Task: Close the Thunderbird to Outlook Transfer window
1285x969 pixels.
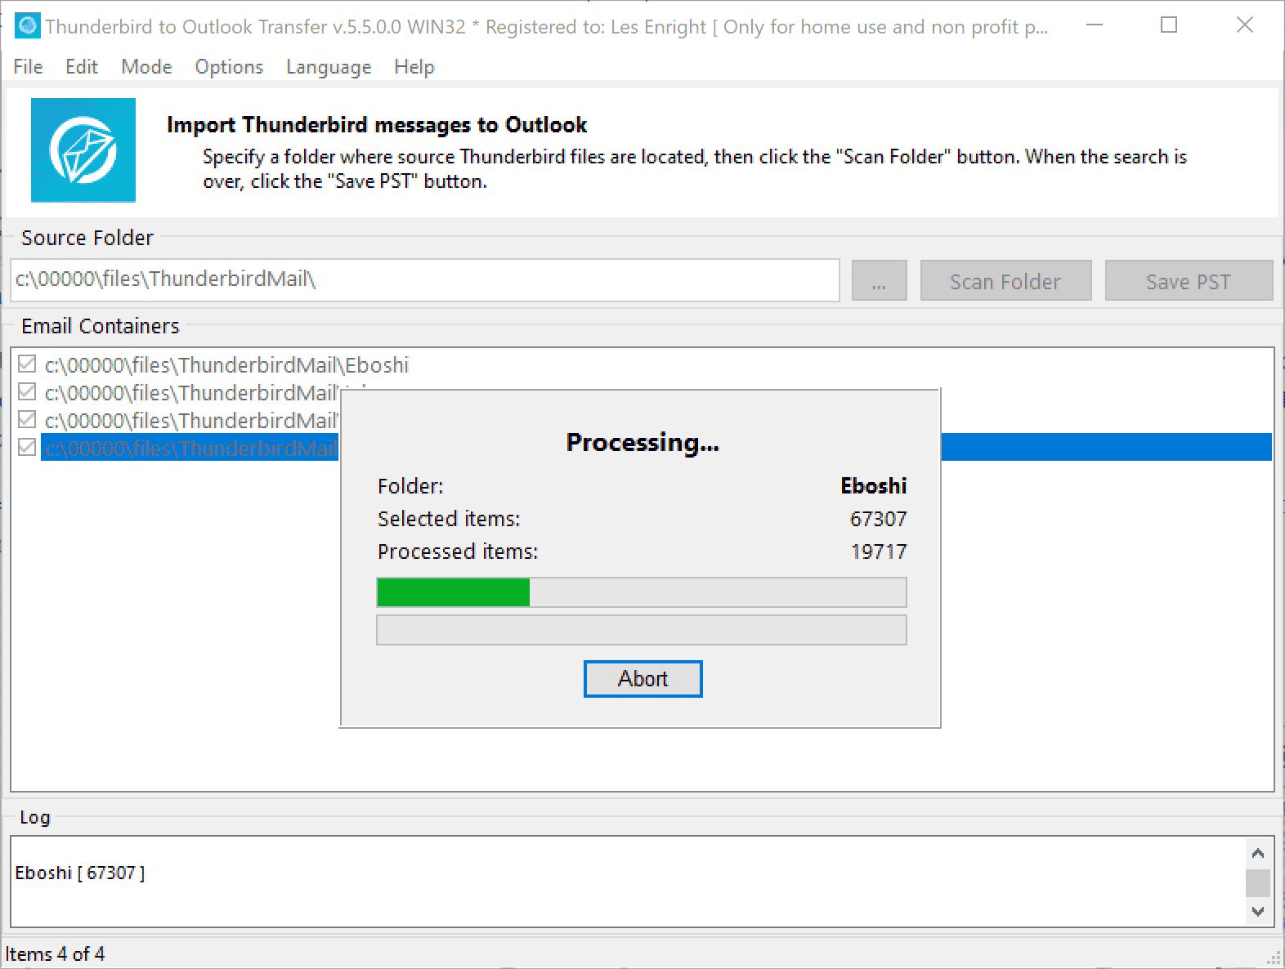Action: (1245, 25)
